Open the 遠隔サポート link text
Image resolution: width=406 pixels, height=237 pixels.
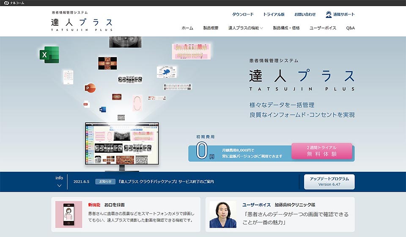344,14
